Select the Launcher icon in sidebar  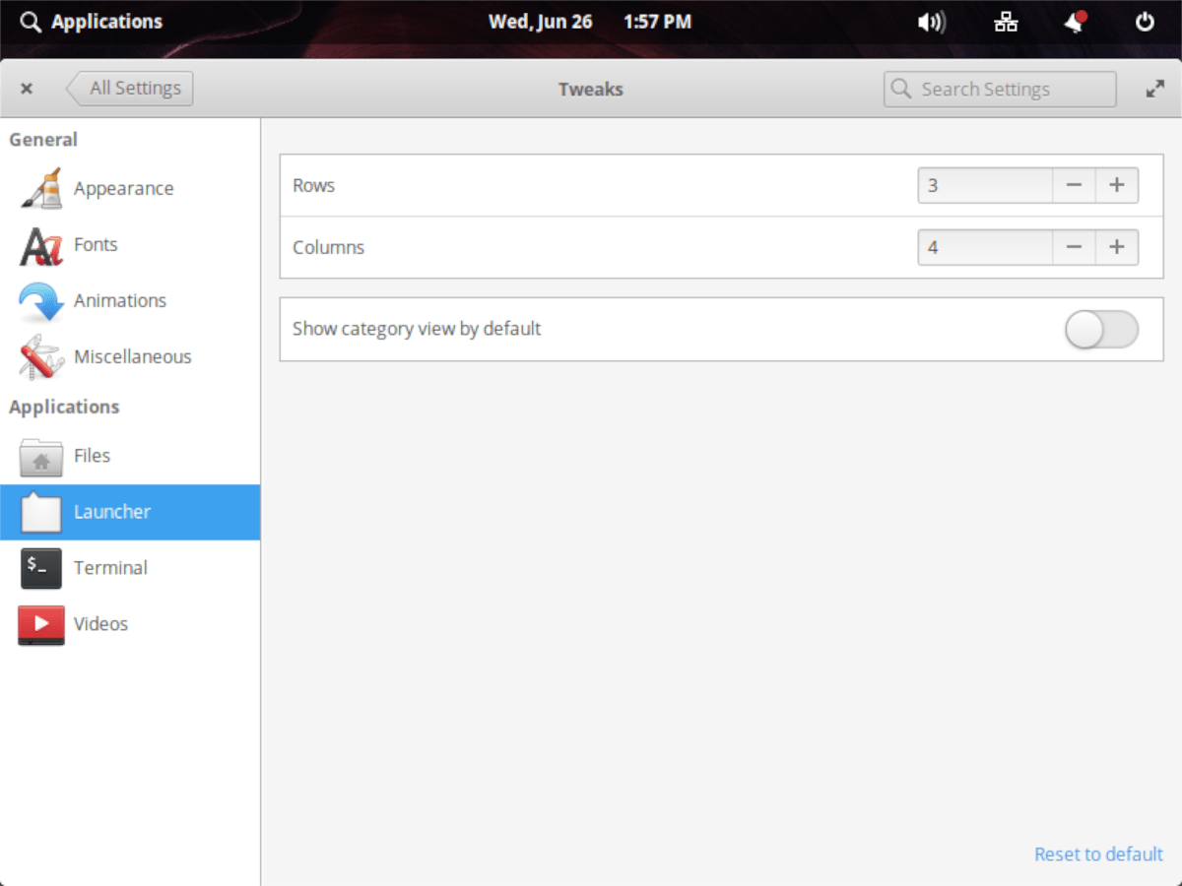tap(41, 512)
